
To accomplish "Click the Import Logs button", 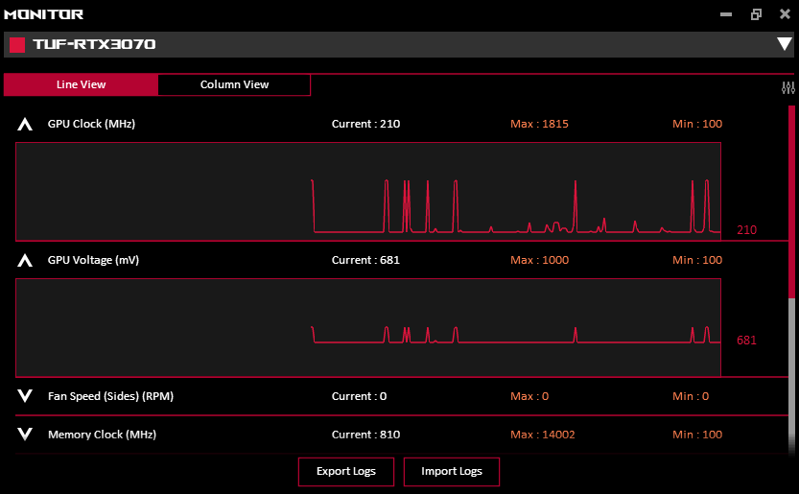I will pos(452,472).
